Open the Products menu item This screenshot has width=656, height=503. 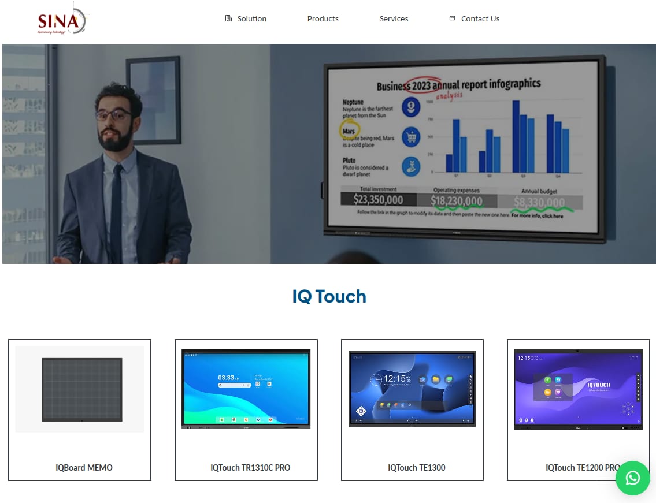pos(323,19)
